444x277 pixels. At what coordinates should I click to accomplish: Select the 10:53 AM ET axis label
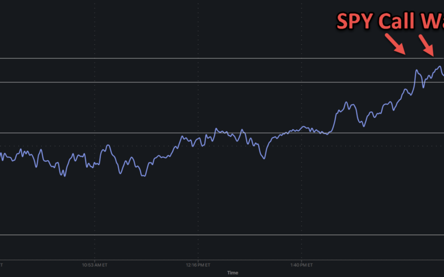pyautogui.click(x=95, y=265)
